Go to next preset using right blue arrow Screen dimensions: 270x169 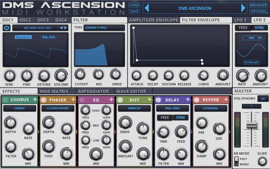pyautogui.click(x=243, y=8)
